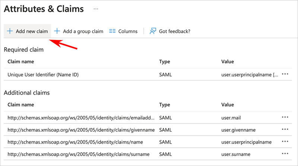Viewport: 298px width, 166px height.
Task: Select the Unique User Identifier (Name ID) claim
Action: pyautogui.click(x=43, y=75)
